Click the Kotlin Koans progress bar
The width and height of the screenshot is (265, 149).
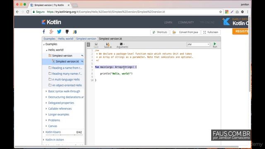(64, 135)
